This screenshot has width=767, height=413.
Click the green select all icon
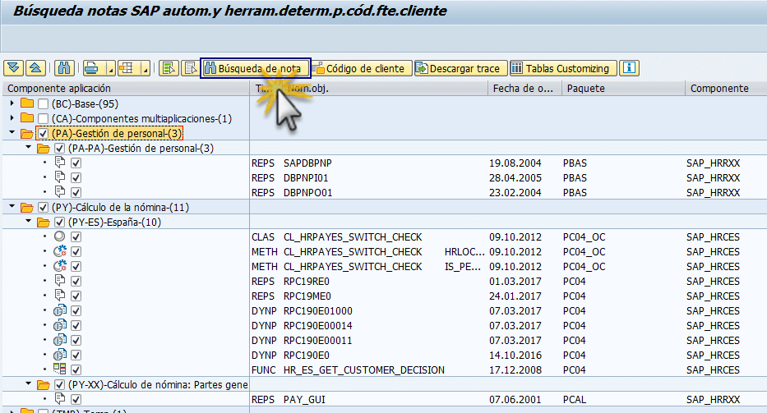click(x=169, y=68)
